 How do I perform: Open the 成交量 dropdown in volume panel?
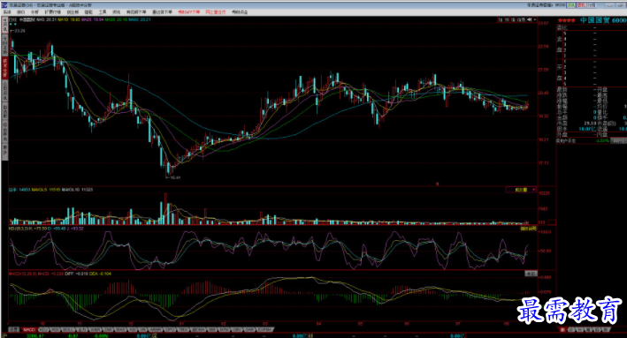521,190
